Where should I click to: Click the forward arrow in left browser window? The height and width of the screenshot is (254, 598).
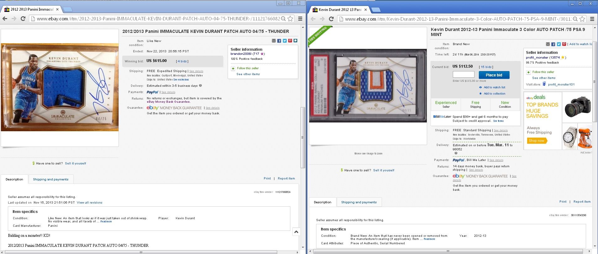[14, 19]
